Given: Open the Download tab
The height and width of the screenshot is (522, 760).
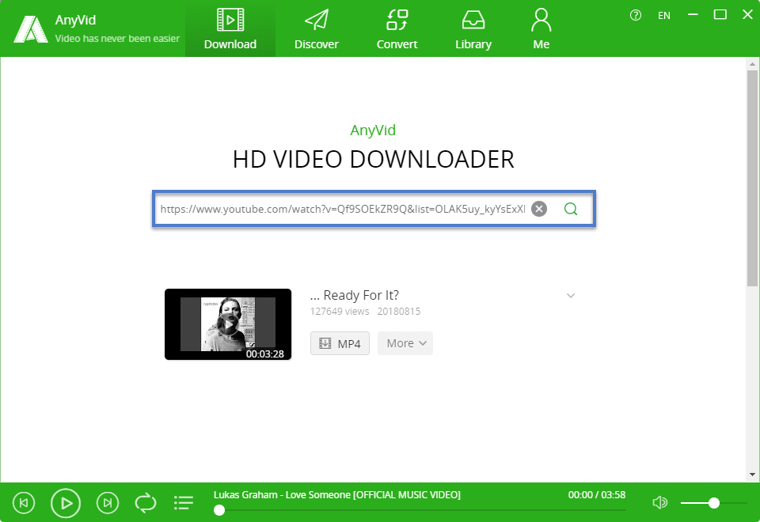Looking at the screenshot, I should pos(230,29).
